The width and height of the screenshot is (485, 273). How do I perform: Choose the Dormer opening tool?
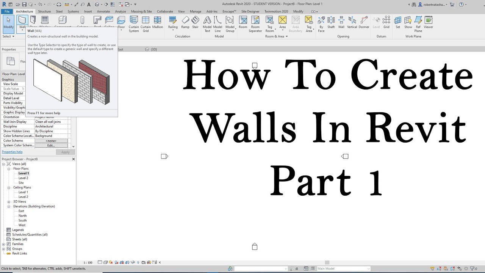(x=364, y=23)
